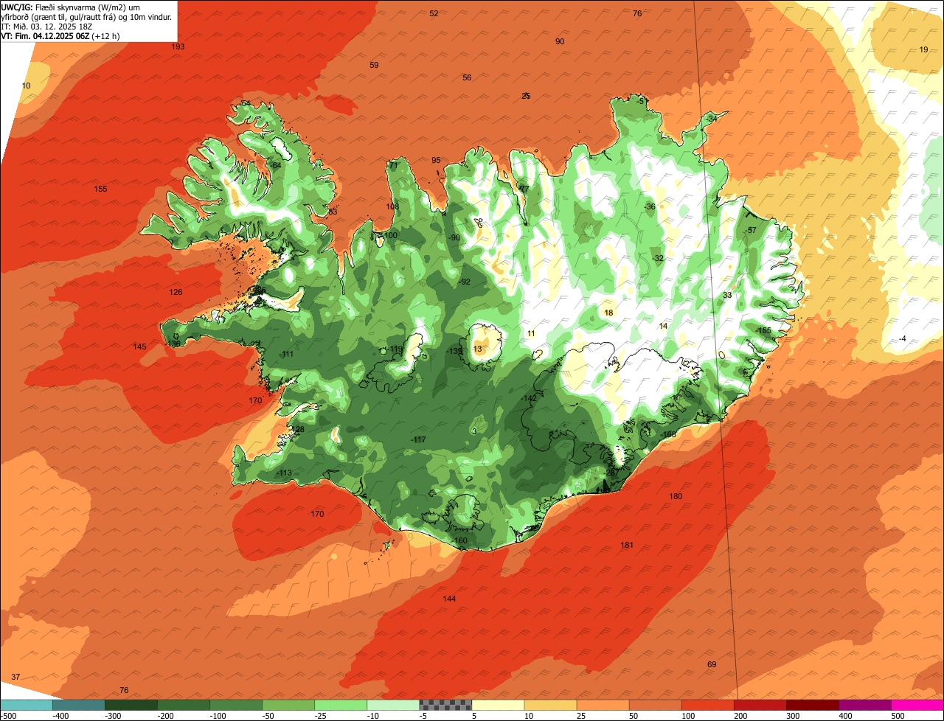
Task: Select the value 126 west of Iceland
Action: pos(176,292)
